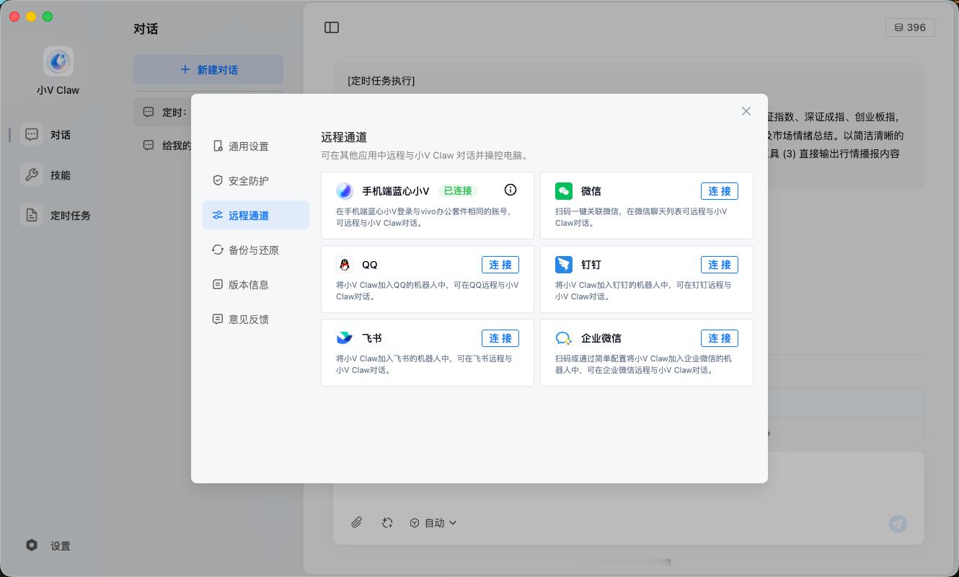Click the paperclip attachment icon
Viewport: 959px width, 577px height.
357,523
